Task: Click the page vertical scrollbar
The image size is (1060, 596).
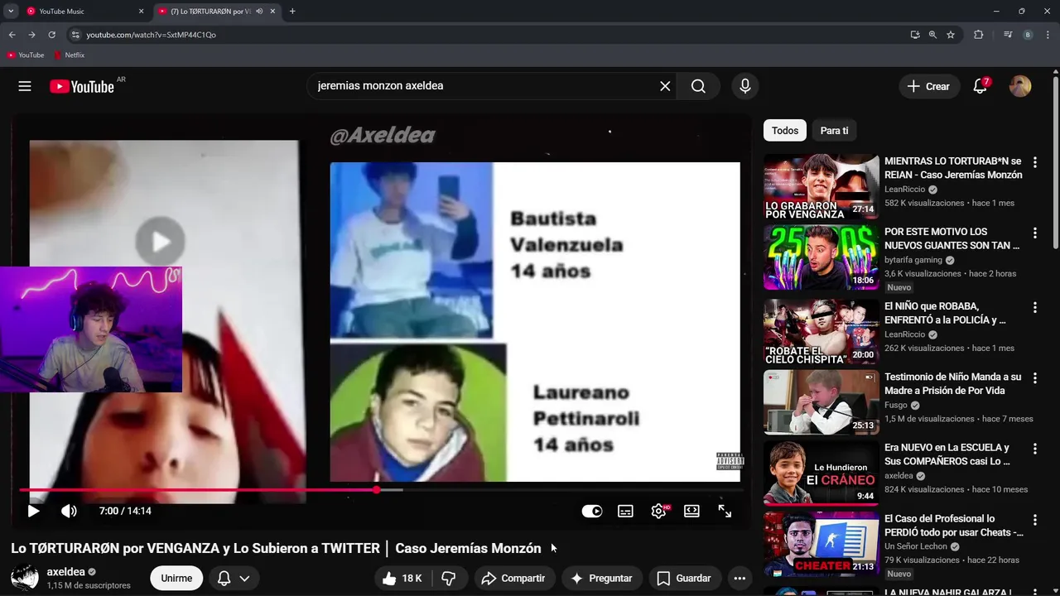Action: click(x=1056, y=161)
